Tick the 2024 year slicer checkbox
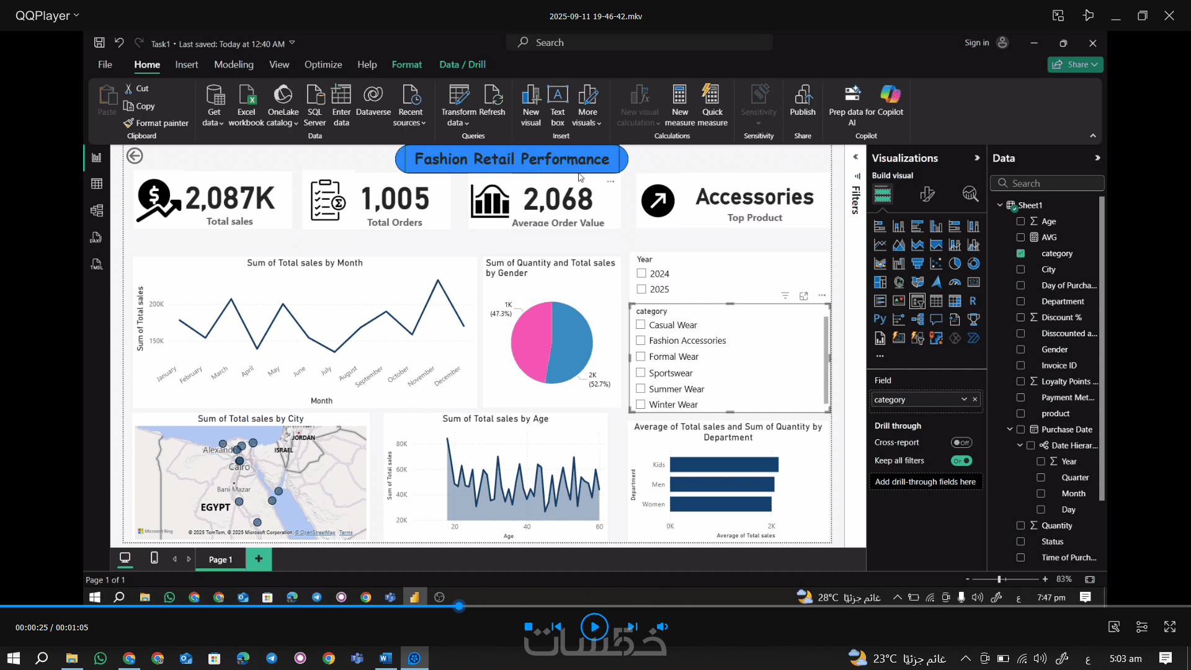Image resolution: width=1191 pixels, height=670 pixels. click(641, 274)
